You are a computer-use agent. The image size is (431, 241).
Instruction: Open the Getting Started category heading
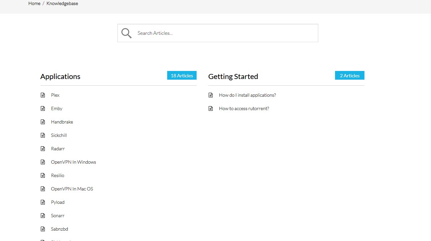(233, 76)
